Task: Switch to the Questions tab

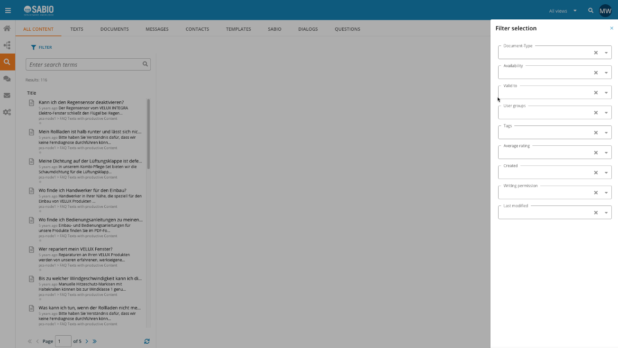Action: click(x=347, y=29)
